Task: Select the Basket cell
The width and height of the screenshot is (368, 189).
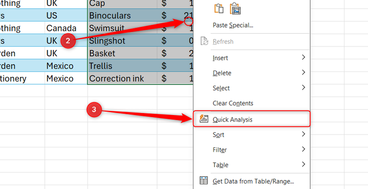Action: point(122,53)
